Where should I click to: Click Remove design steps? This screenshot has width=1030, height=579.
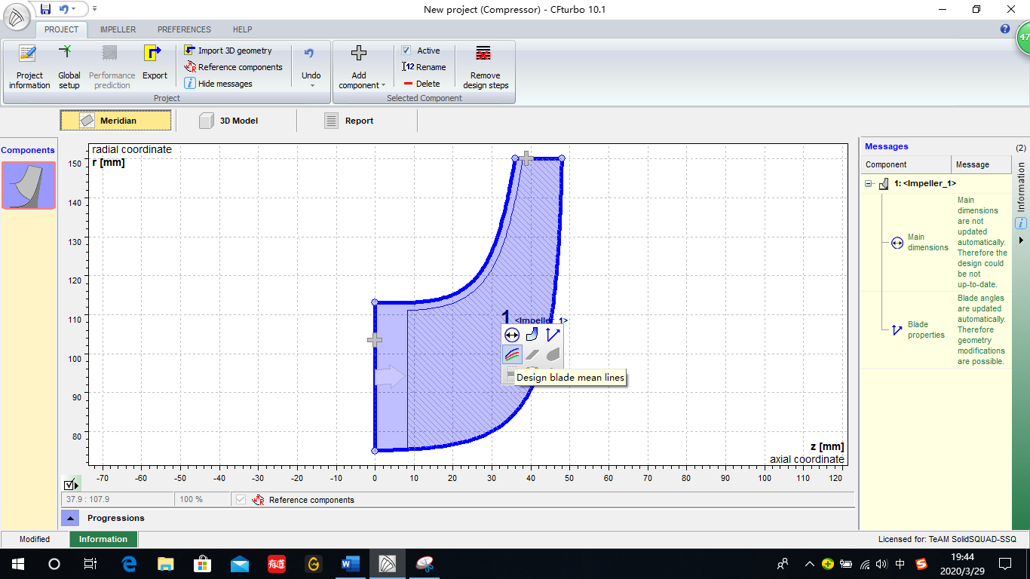tap(486, 66)
